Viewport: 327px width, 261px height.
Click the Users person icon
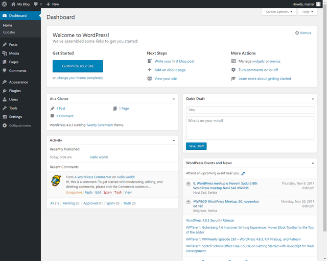(x=5, y=99)
